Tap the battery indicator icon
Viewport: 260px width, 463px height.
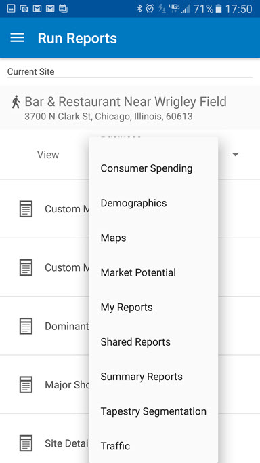[219, 9]
